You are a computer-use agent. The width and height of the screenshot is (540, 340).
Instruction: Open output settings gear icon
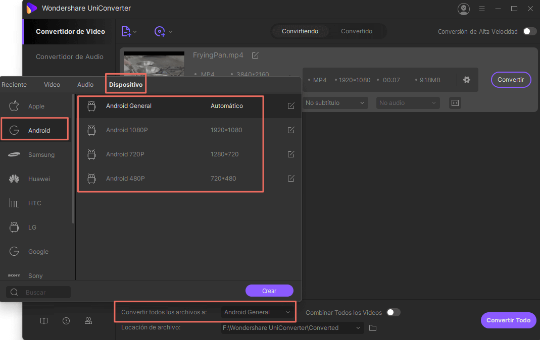pos(467,80)
